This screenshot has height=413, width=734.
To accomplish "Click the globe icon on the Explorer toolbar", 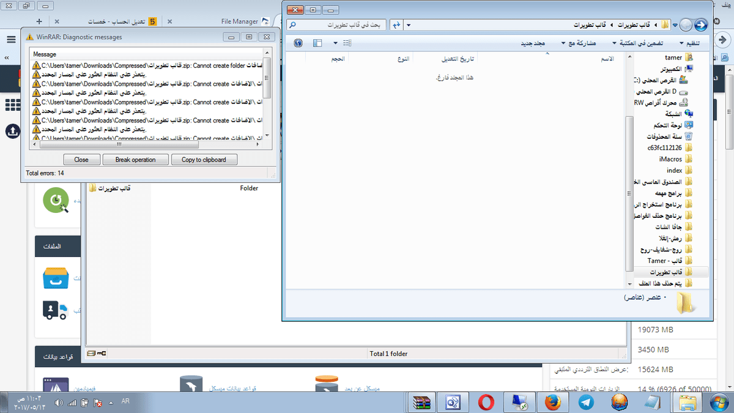I will (297, 43).
